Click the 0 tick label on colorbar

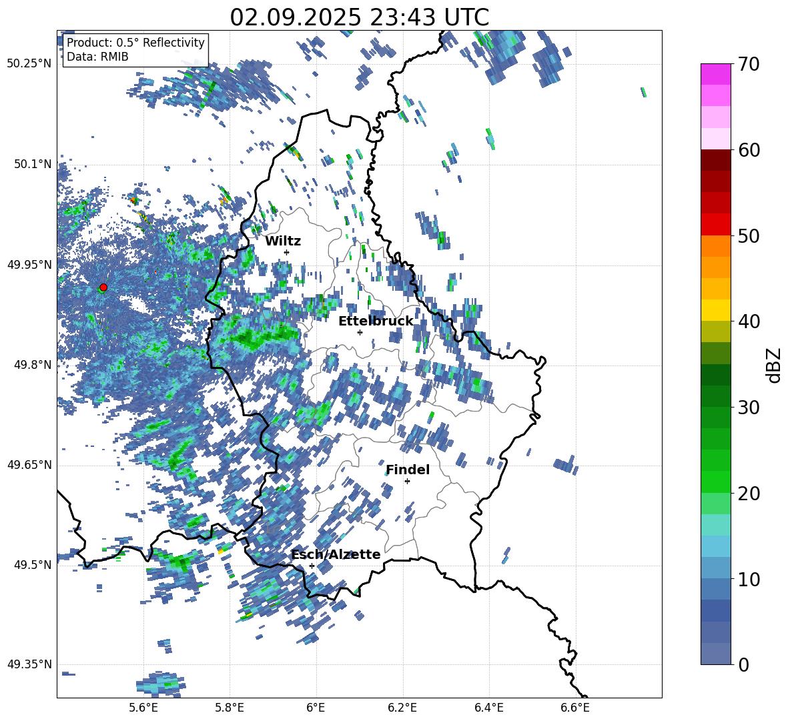pos(743,664)
